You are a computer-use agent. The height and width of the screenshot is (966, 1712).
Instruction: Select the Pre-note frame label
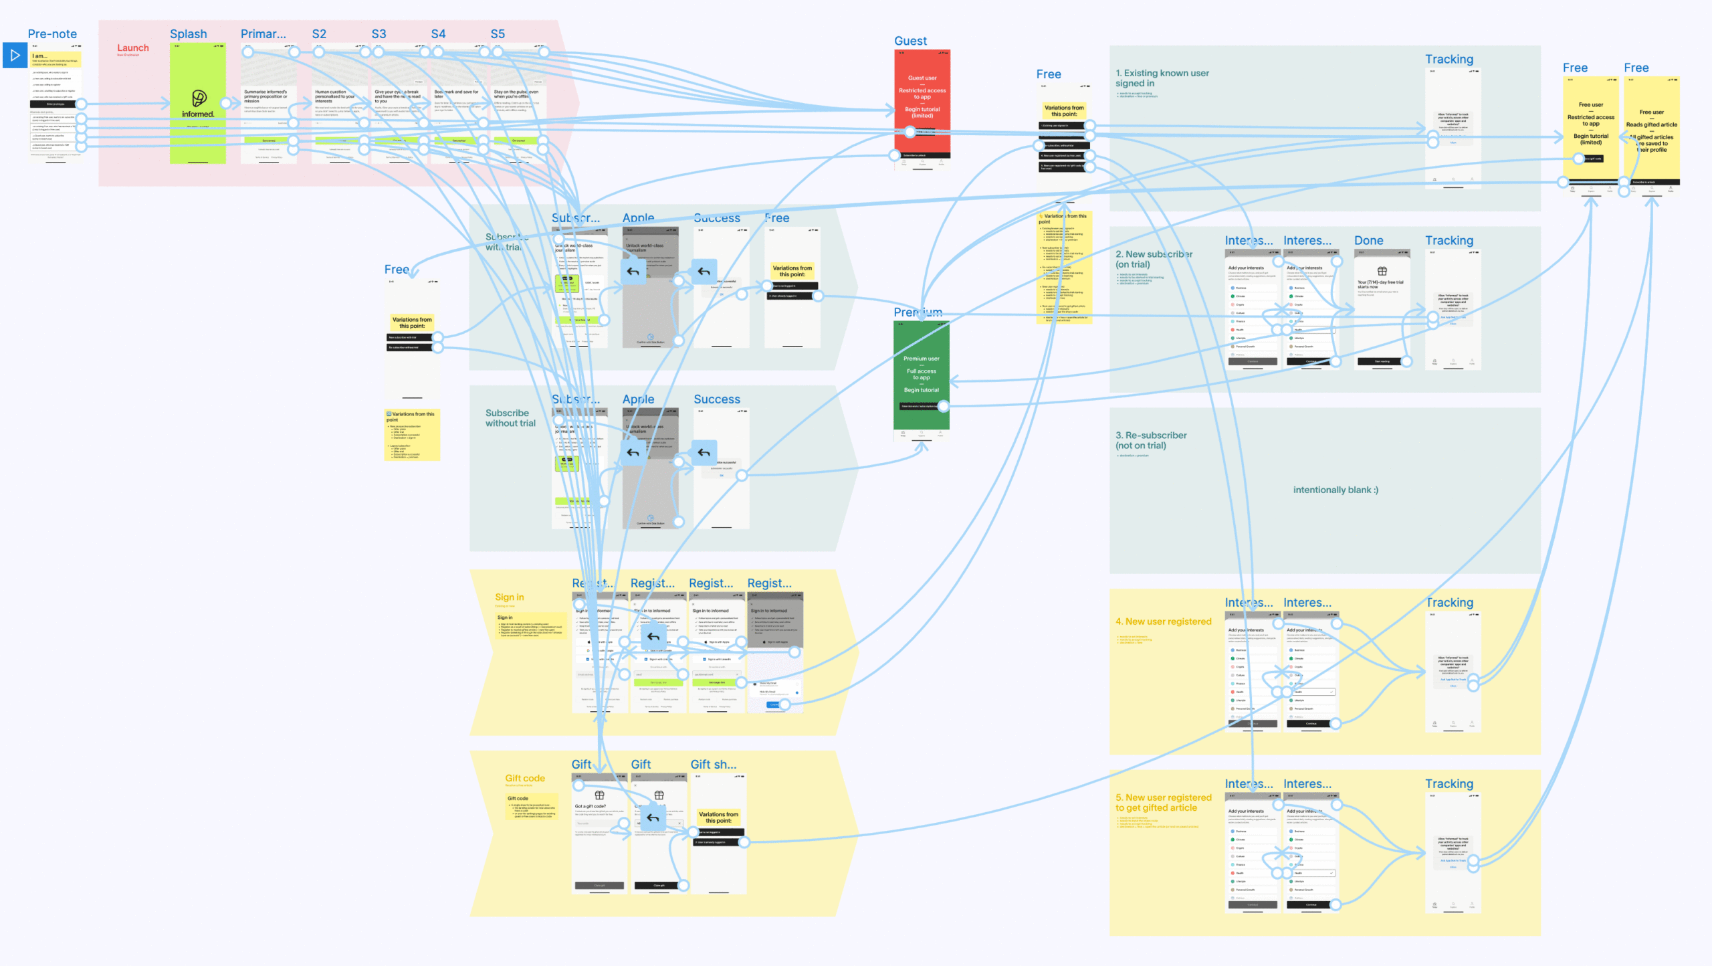pyautogui.click(x=52, y=34)
